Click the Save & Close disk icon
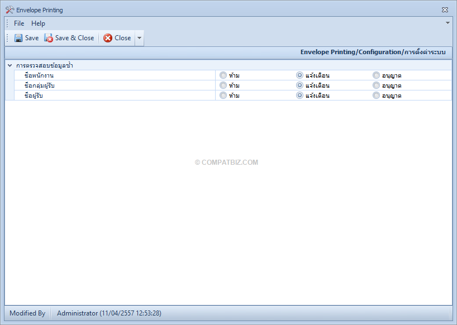 click(49, 38)
